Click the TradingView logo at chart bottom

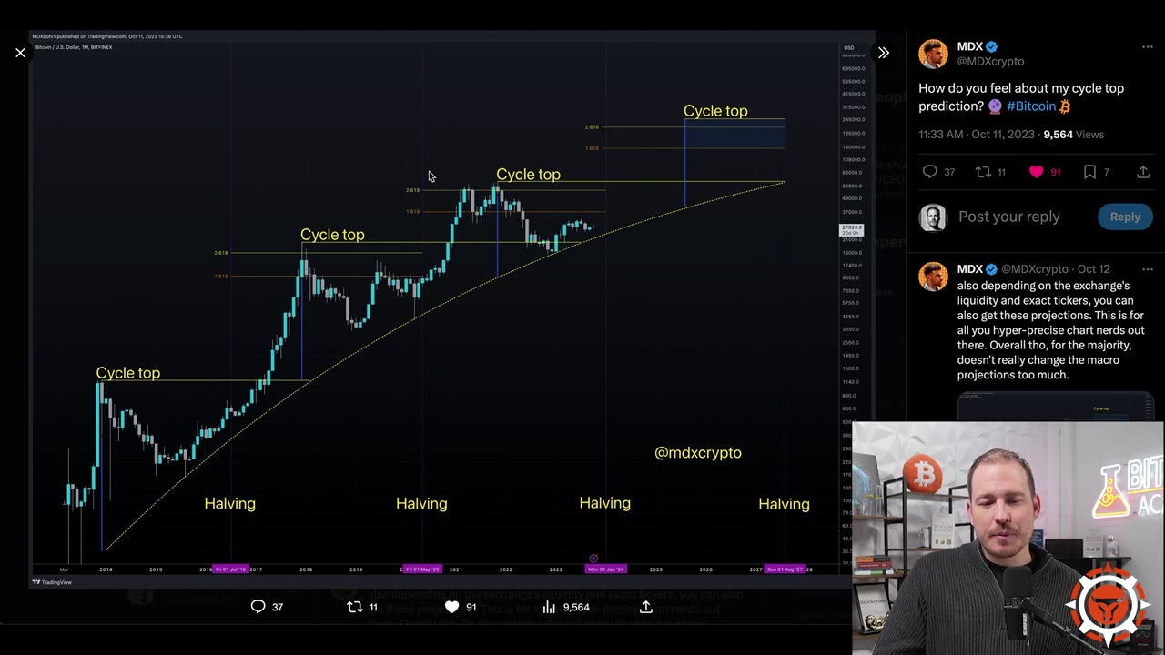pos(52,582)
